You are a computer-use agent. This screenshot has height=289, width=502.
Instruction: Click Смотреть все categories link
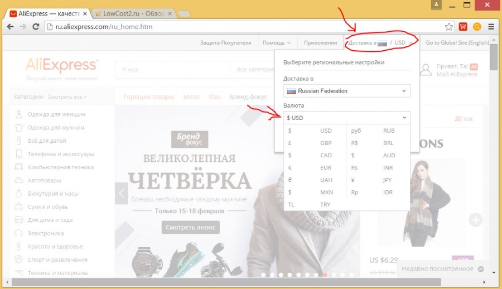click(67, 97)
